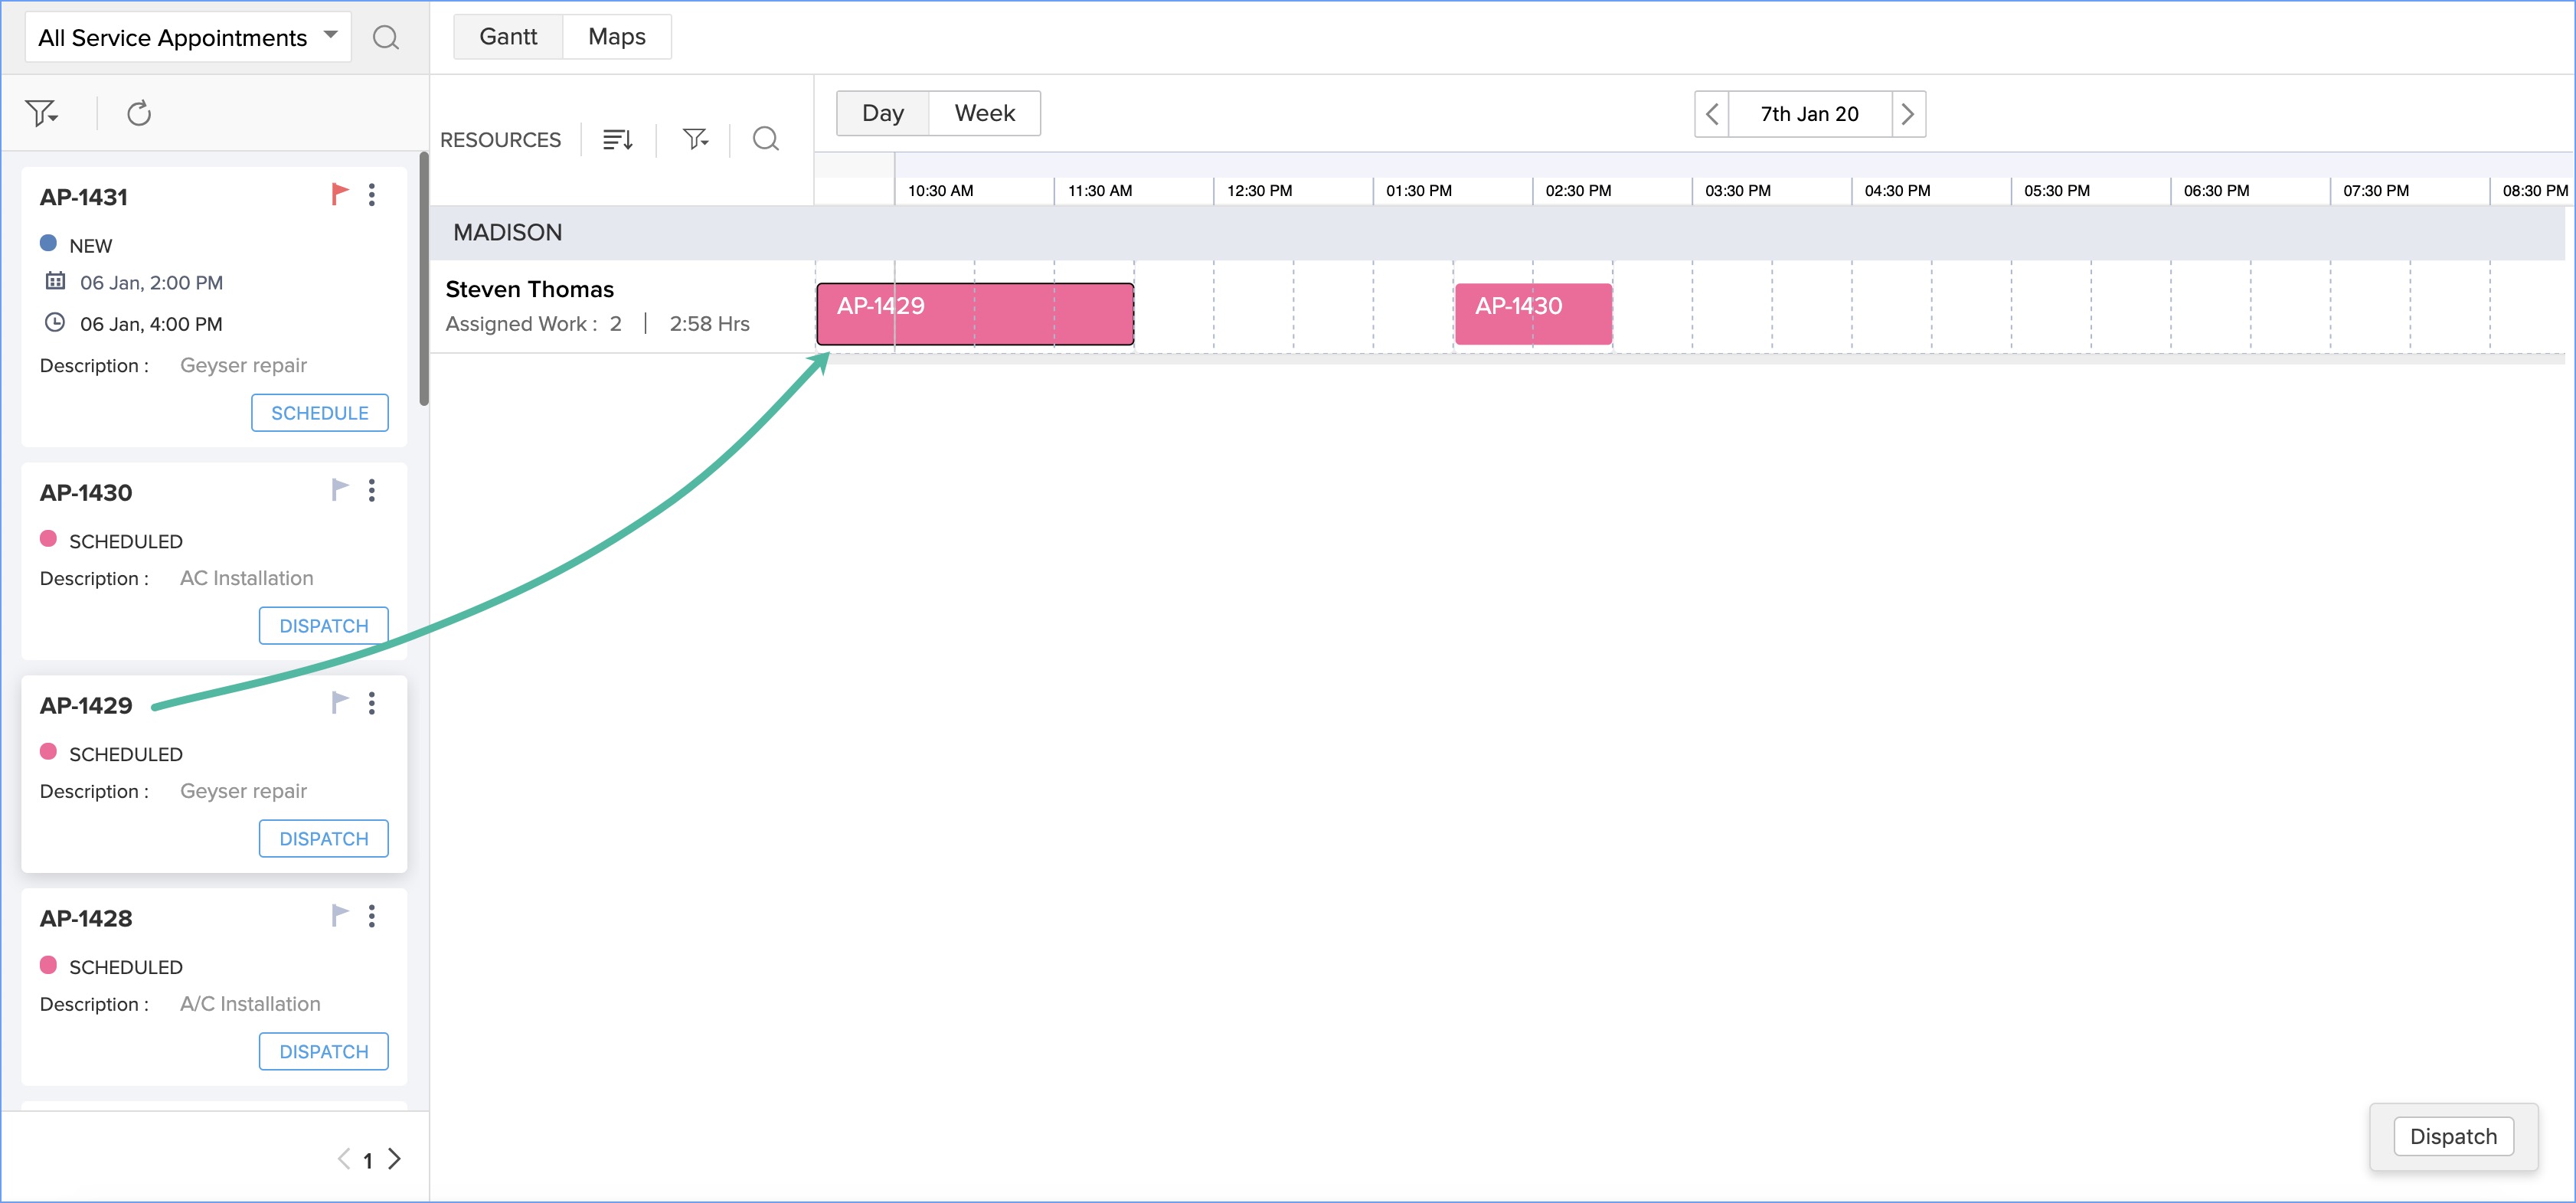The width and height of the screenshot is (2576, 1203).
Task: Click the Dispatch button on AP-1428
Action: [x=323, y=1051]
